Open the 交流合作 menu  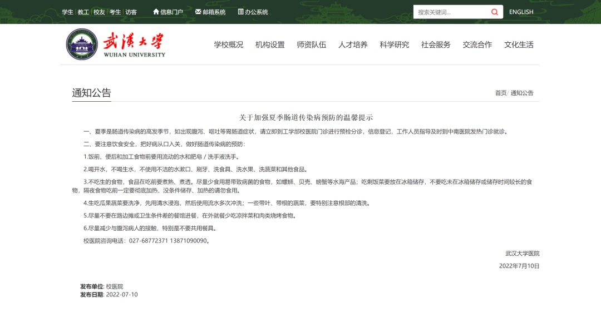(x=477, y=44)
